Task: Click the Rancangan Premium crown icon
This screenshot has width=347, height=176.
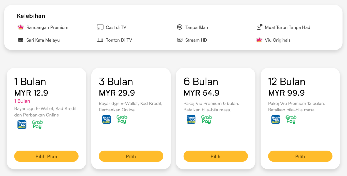Action: coord(20,27)
